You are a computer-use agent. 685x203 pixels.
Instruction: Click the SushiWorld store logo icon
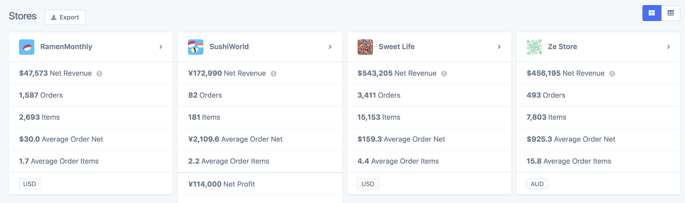(196, 47)
